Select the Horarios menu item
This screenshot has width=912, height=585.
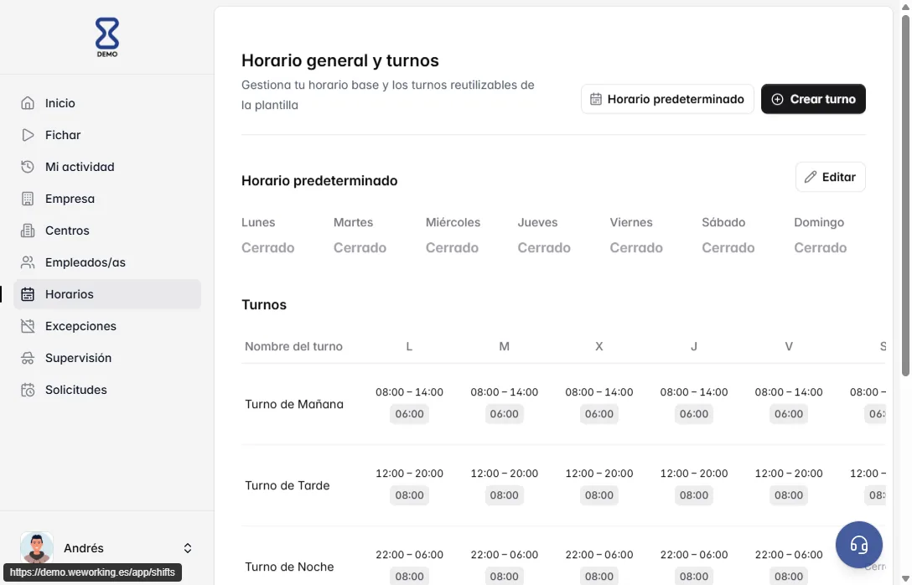(x=107, y=294)
